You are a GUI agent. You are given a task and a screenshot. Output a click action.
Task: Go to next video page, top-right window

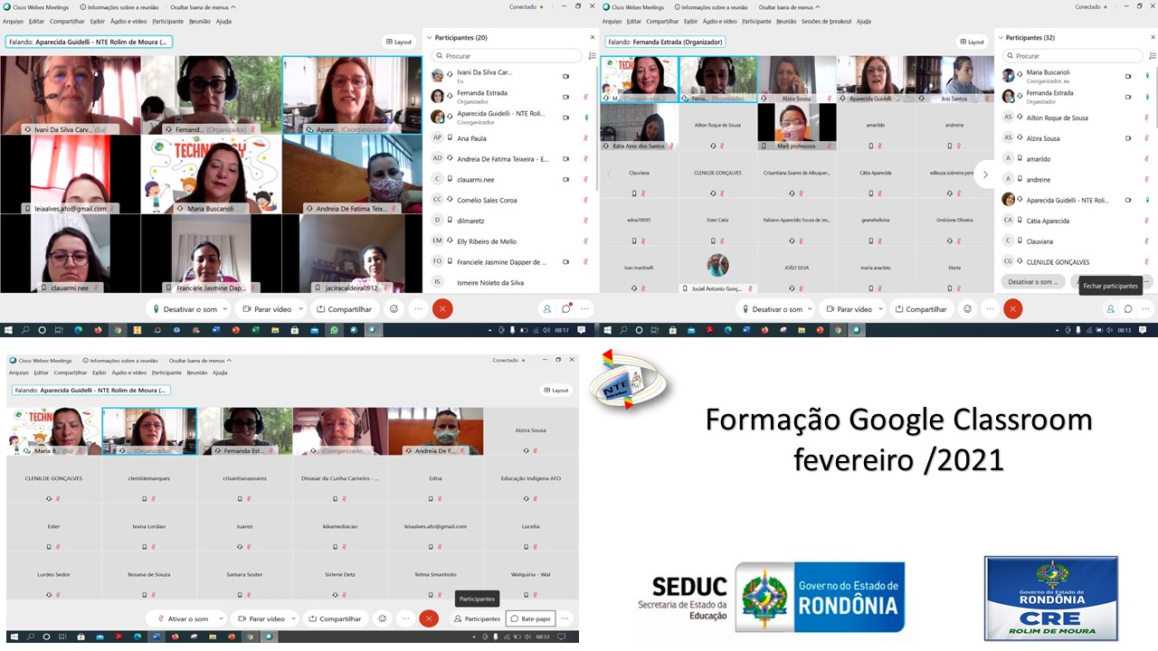coord(985,174)
